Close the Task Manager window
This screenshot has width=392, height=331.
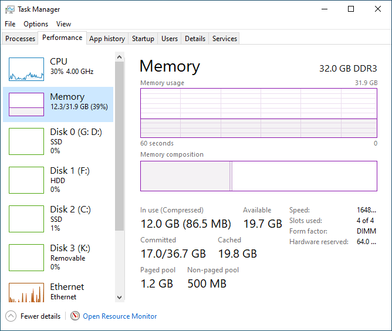tap(378, 9)
